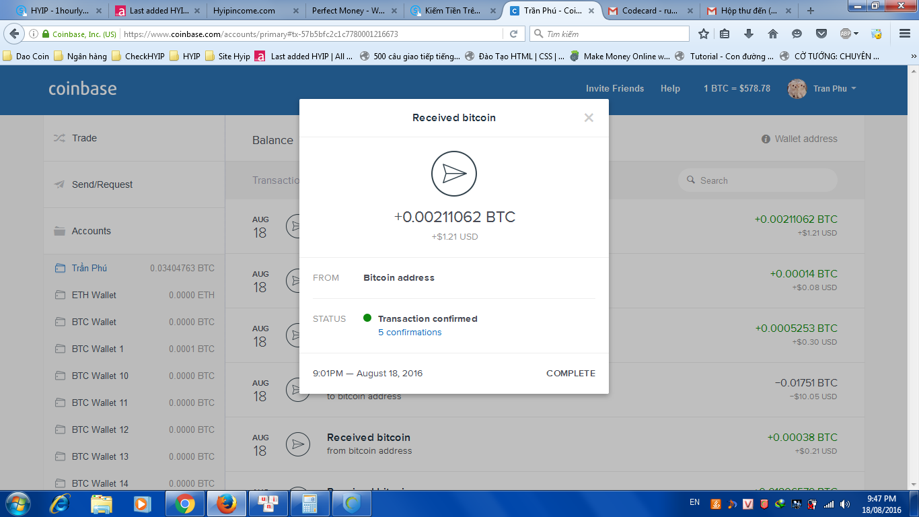
Task: Open the Dao Coin bookmark folder
Action: pos(26,57)
